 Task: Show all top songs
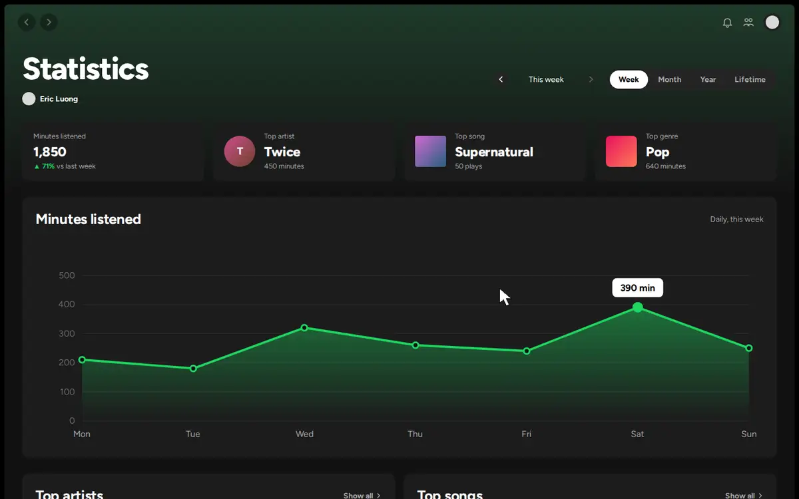[x=743, y=495]
